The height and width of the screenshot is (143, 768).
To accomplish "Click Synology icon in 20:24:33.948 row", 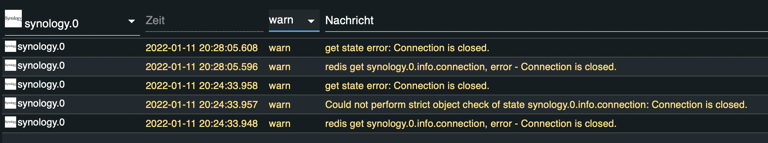I will (10, 122).
